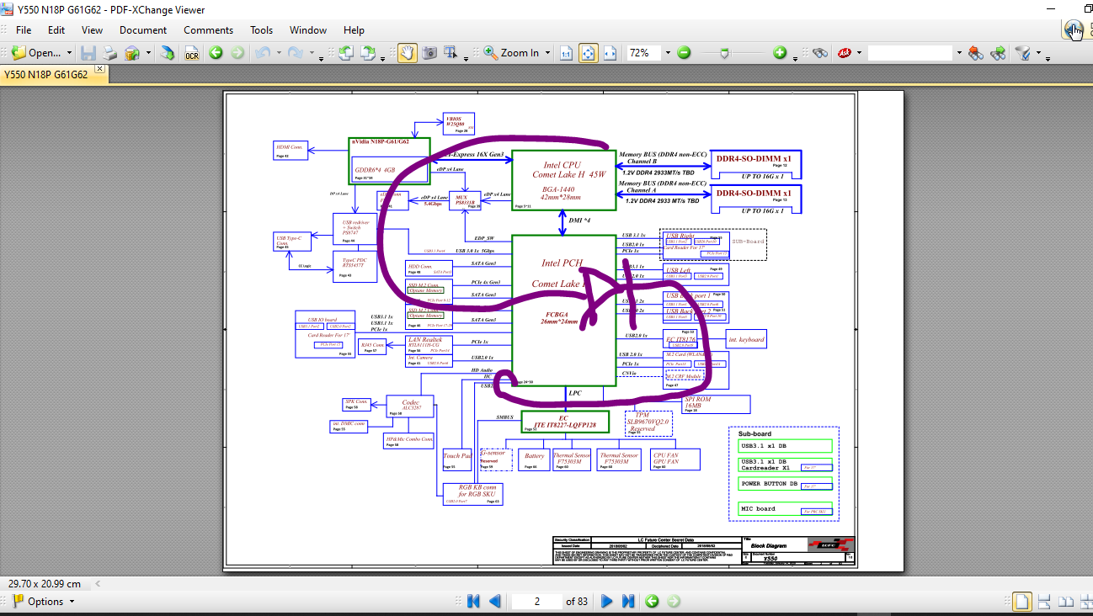
Task: Click the Undo icon
Action: [261, 53]
